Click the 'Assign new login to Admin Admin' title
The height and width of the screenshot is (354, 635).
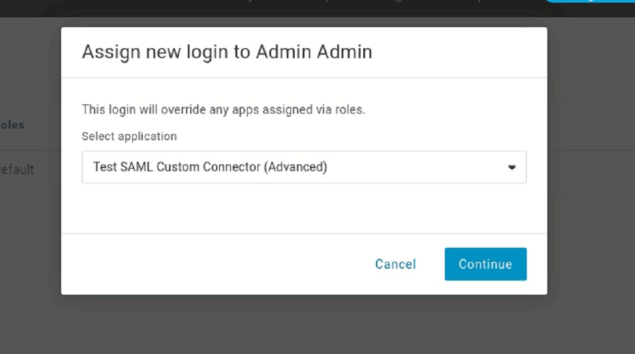[x=227, y=52]
